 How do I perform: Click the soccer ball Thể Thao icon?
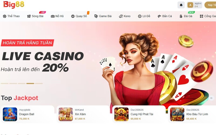point(5,16)
